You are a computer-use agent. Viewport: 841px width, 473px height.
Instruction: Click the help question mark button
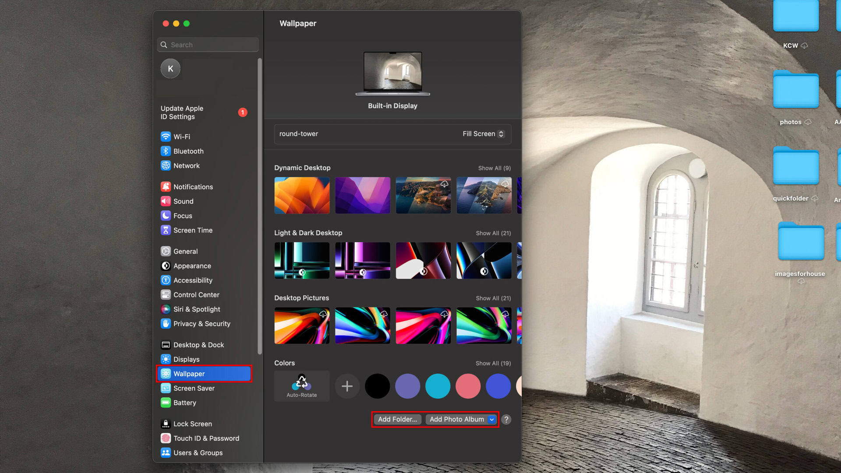[x=506, y=420]
